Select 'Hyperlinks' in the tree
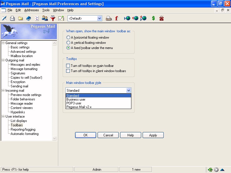The width and height of the screenshot is (231, 173). pyautogui.click(x=18, y=112)
